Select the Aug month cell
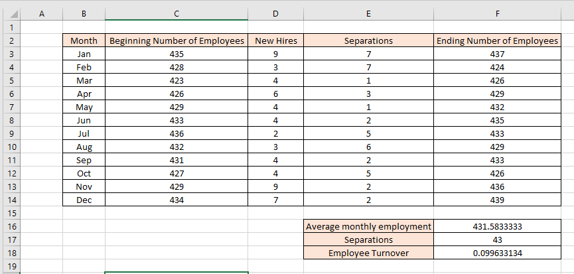 [x=84, y=147]
